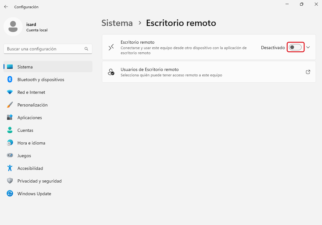The height and width of the screenshot is (225, 322).
Task: Open external link icon for remote users
Action: pos(308,72)
